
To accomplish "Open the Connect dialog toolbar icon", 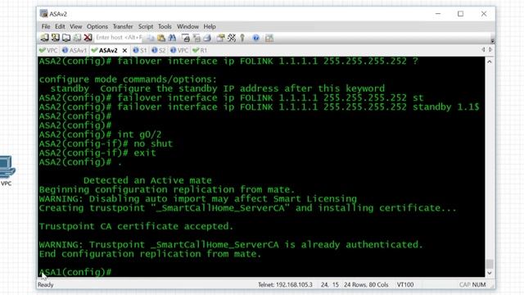I will coord(44,38).
